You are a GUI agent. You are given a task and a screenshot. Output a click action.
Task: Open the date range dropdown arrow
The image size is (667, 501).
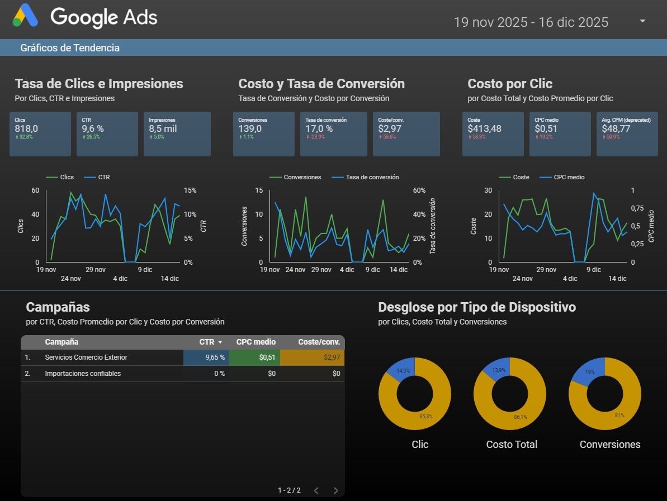(x=642, y=21)
